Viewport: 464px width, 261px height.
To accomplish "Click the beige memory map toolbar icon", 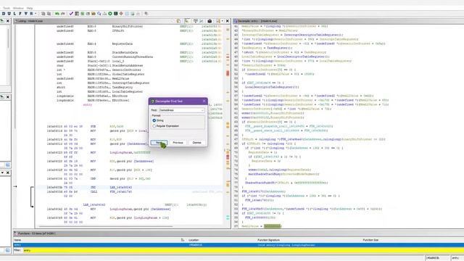I will pos(88,14).
